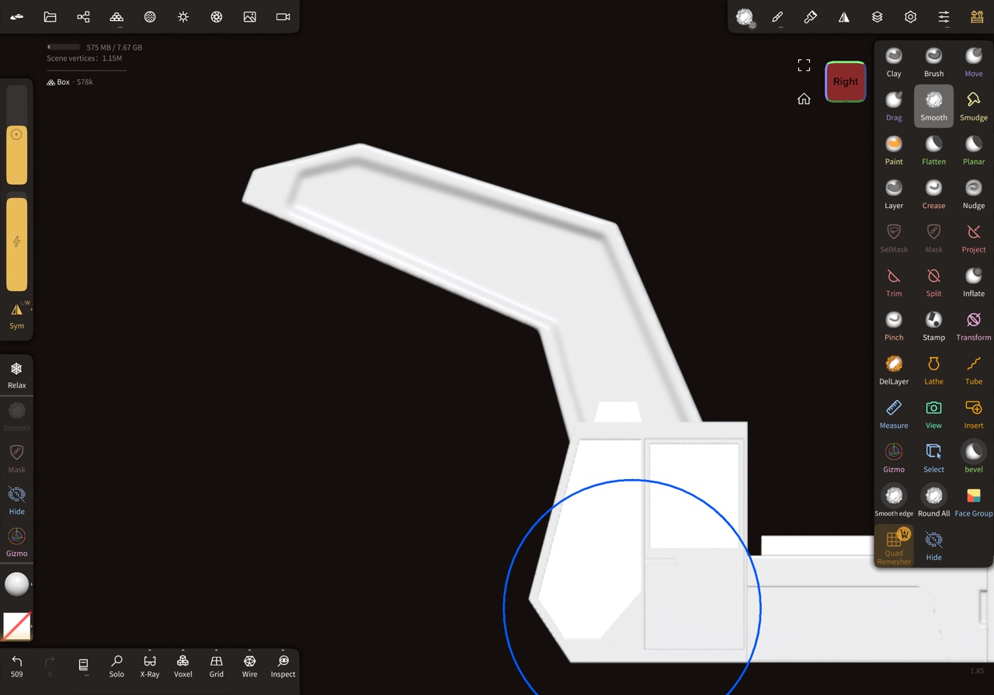Undo the last action

[17, 665]
